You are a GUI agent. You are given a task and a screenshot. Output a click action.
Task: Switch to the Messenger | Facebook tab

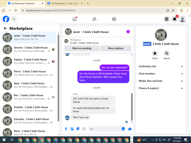coord(26,3)
